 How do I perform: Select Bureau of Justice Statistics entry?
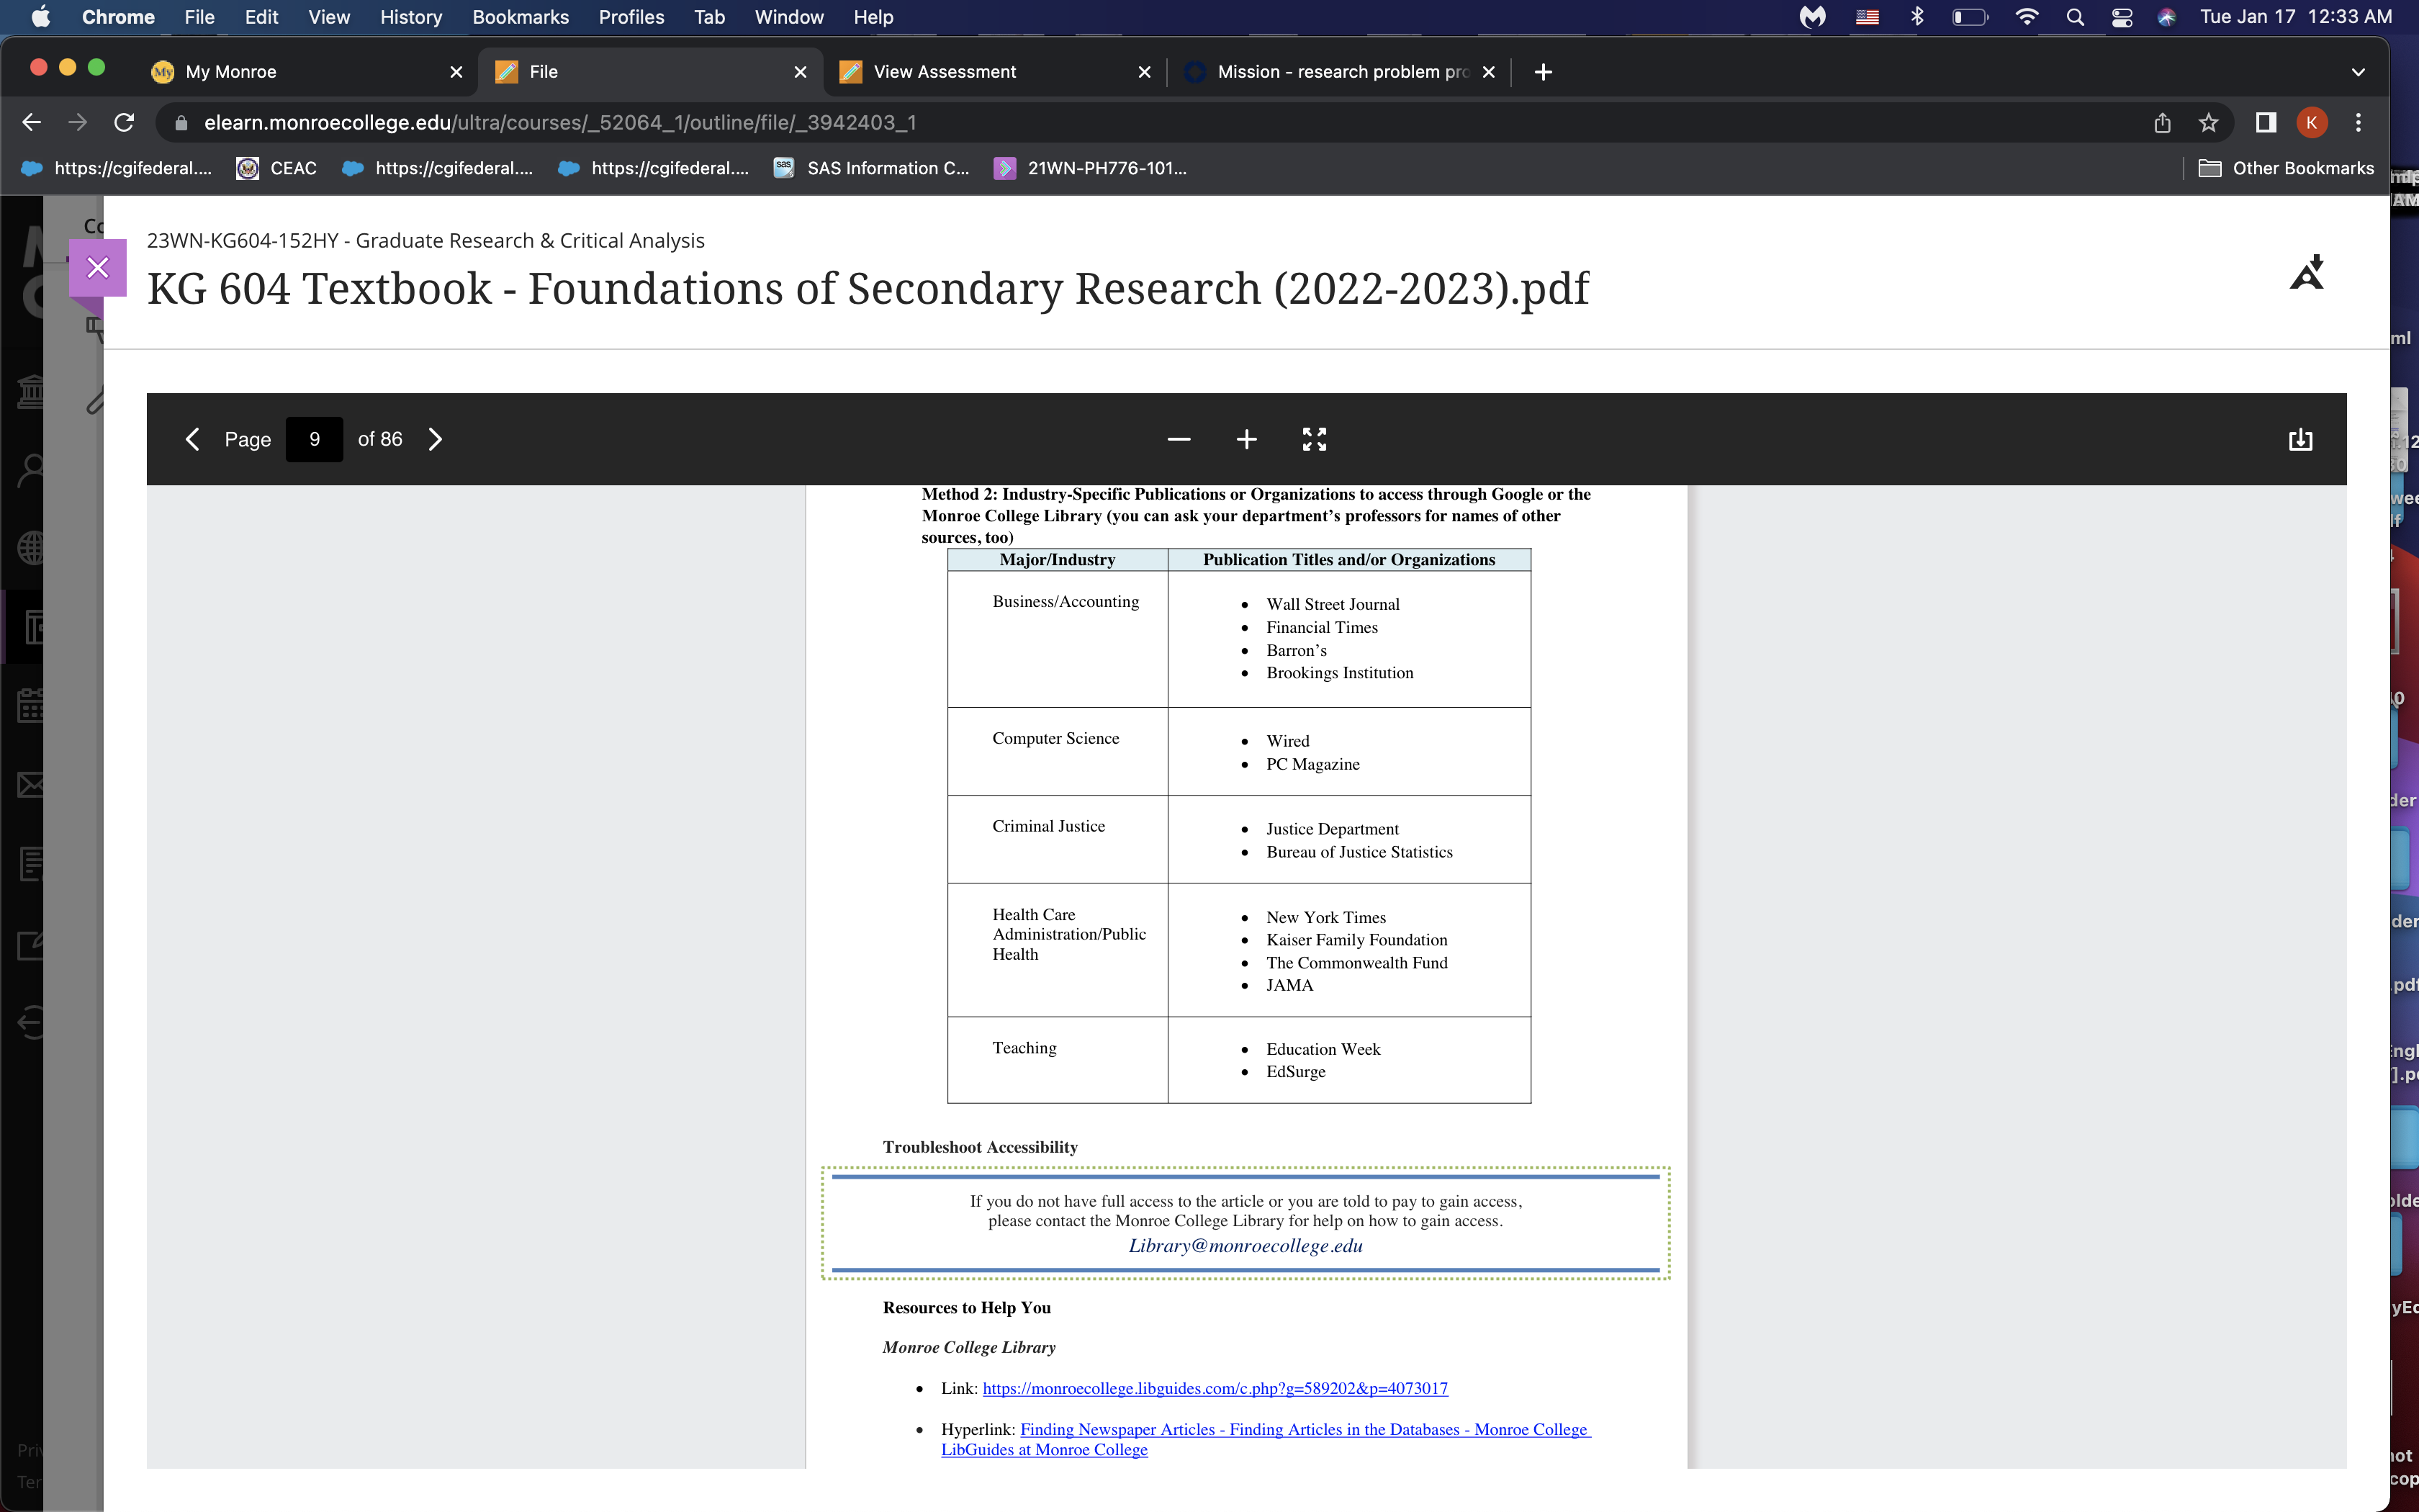(x=1359, y=852)
